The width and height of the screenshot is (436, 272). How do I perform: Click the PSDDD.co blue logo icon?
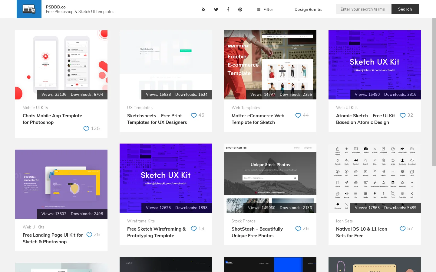point(29,9)
